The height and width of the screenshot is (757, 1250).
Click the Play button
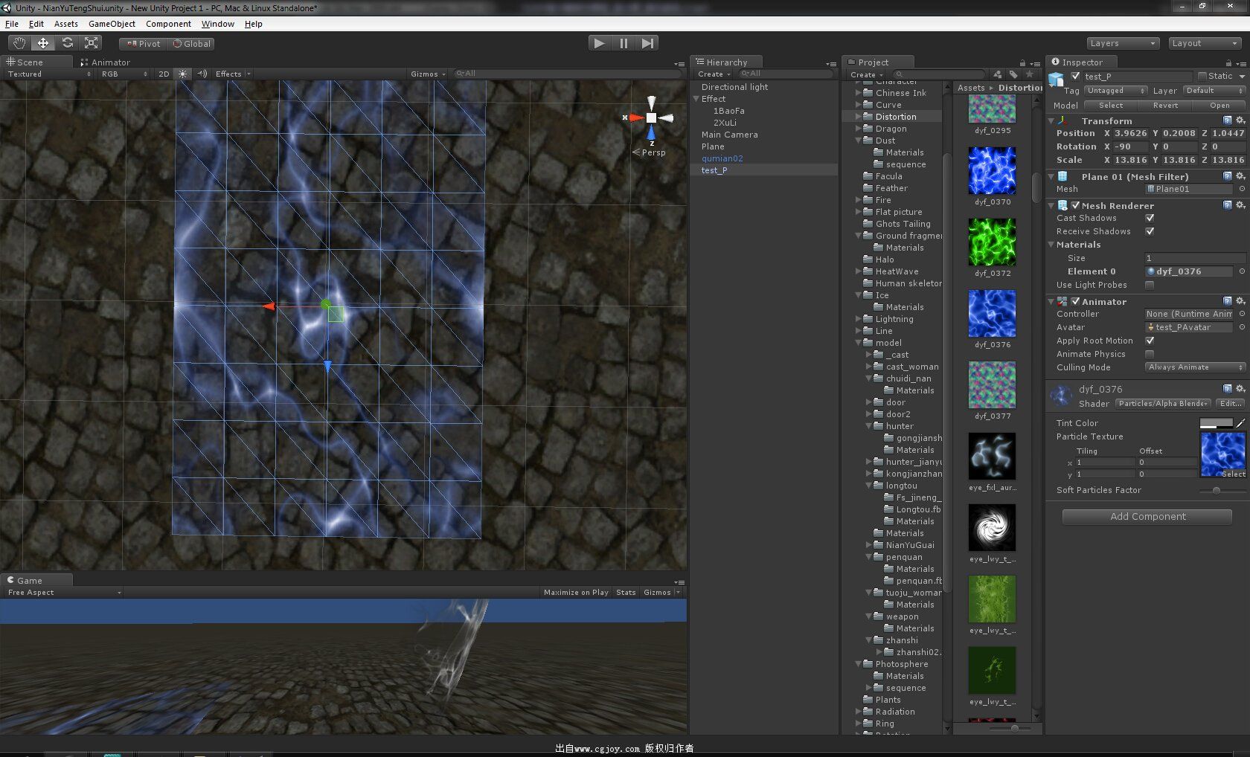599,43
